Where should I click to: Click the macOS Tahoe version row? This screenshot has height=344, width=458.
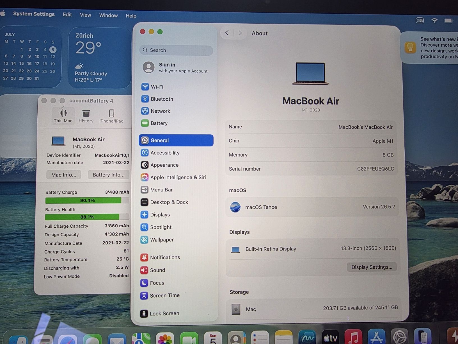(312, 207)
